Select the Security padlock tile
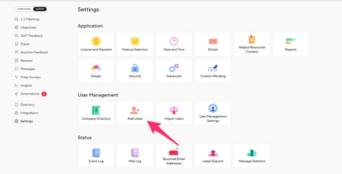This screenshot has height=174, width=342. click(135, 71)
